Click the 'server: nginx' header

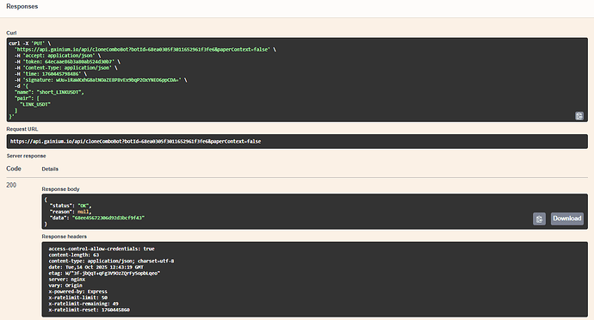66,279
